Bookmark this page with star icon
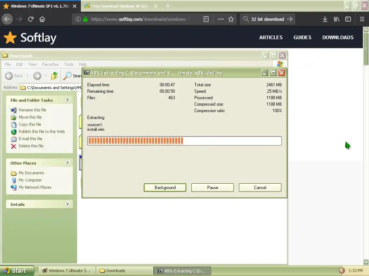The image size is (369, 276). [231, 19]
